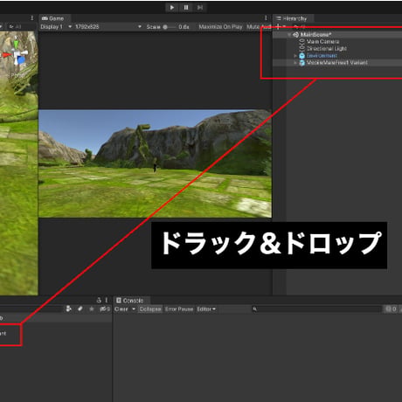402x402 pixels.
Task: Toggle the Console message count filter
Action: [x=391, y=309]
